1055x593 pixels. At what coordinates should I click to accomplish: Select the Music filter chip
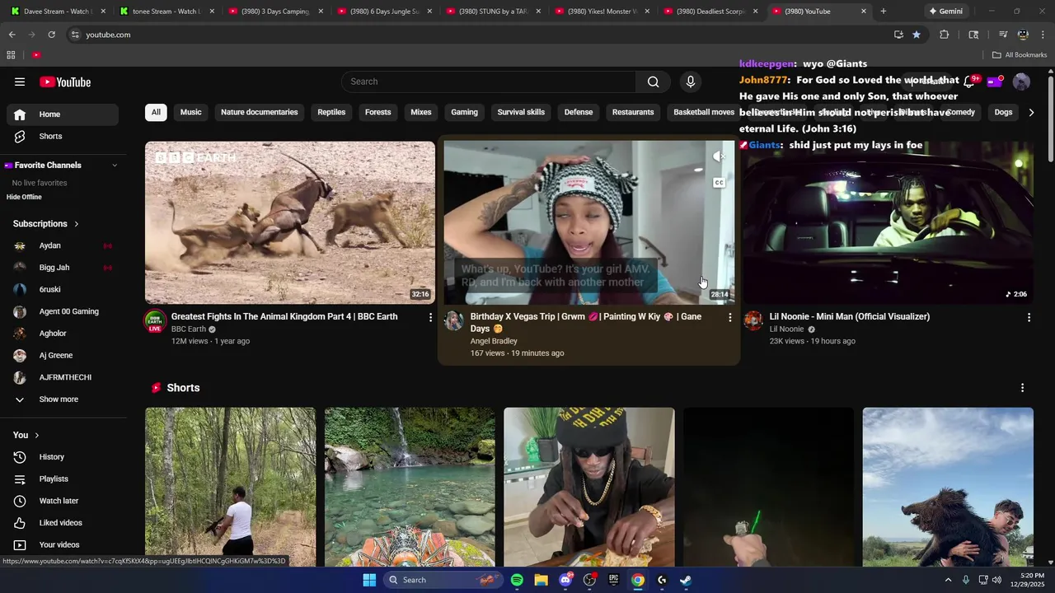[x=191, y=112]
